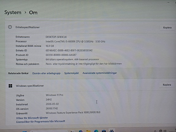176x132 pixels.
Task: Open Microsoft Store icon in taskbar
Action: (104, 131)
